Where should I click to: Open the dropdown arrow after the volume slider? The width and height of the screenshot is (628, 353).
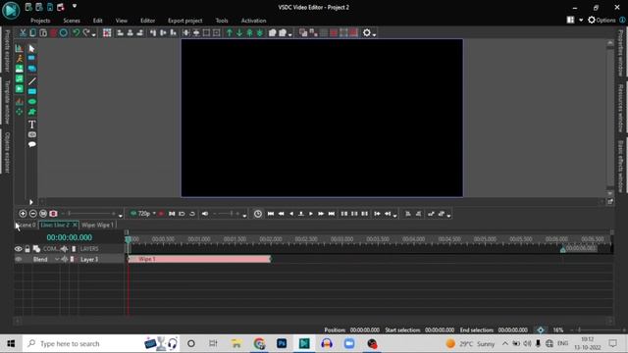244,216
